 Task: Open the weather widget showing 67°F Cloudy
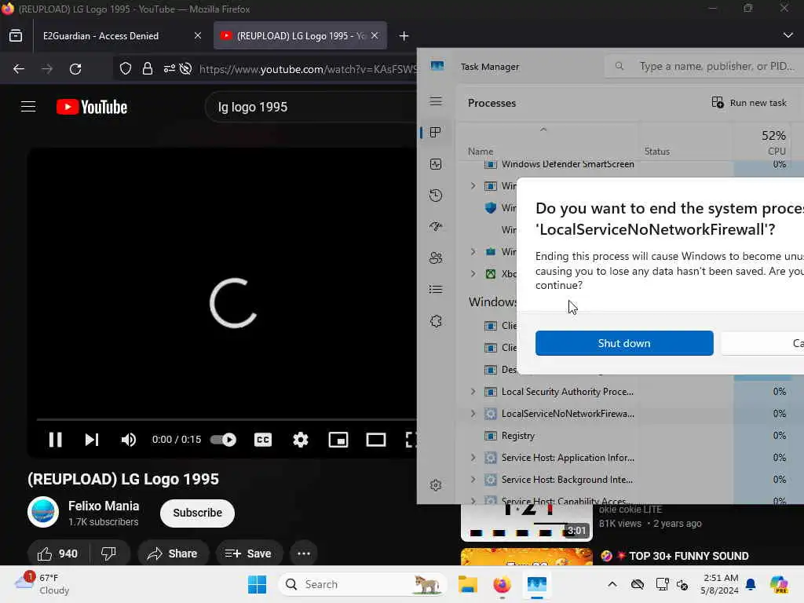[x=42, y=583]
